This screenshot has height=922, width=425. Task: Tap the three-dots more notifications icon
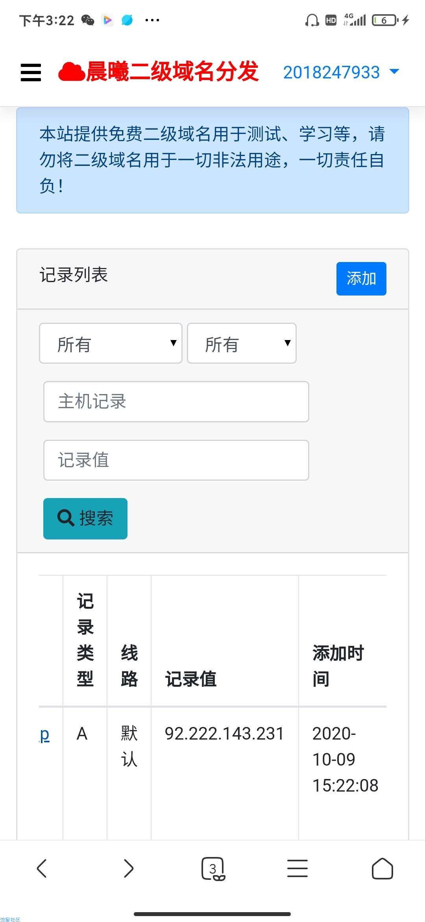coord(152,20)
